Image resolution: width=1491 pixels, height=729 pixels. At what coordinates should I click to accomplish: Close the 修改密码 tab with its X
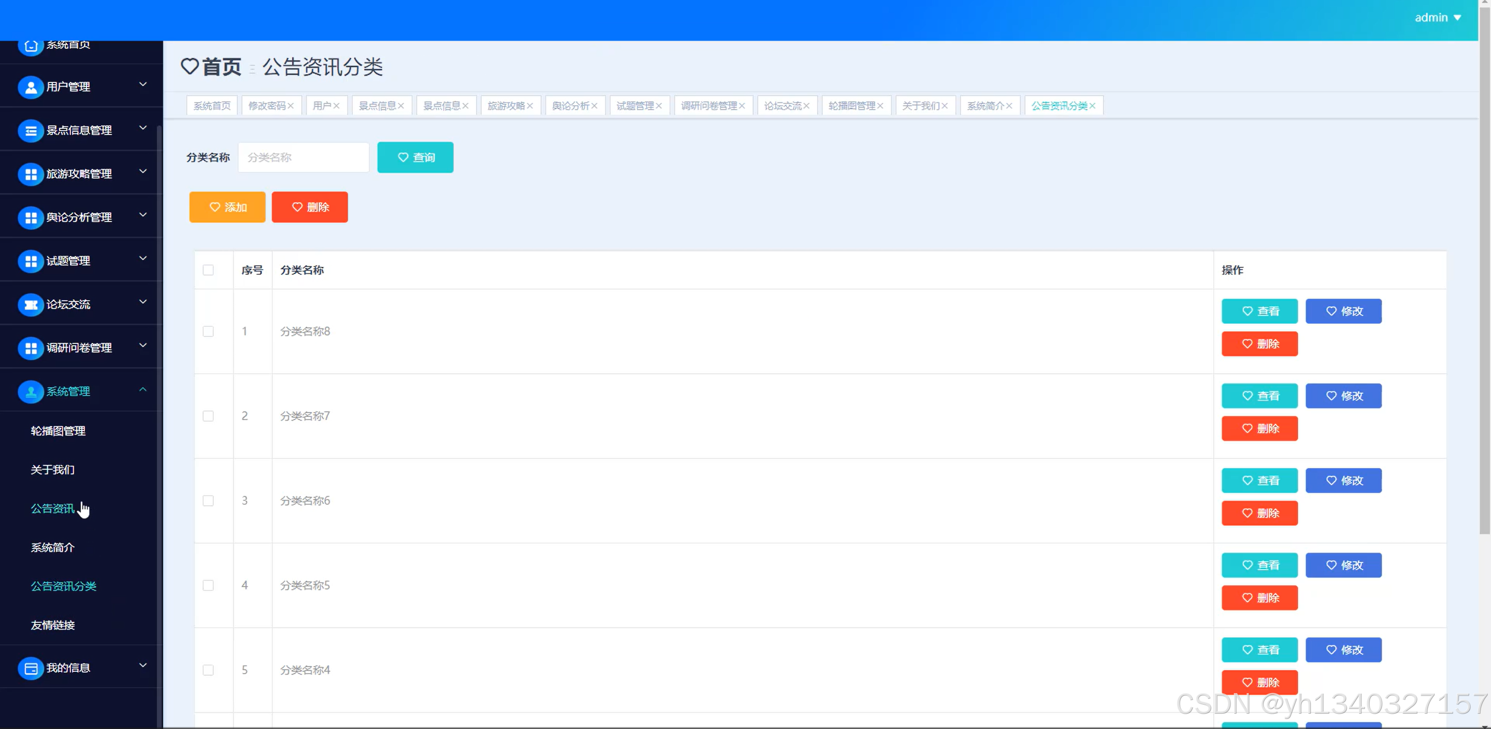click(291, 106)
